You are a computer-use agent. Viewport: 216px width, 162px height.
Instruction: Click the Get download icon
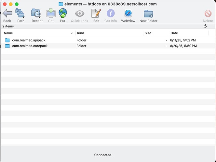(x=51, y=13)
